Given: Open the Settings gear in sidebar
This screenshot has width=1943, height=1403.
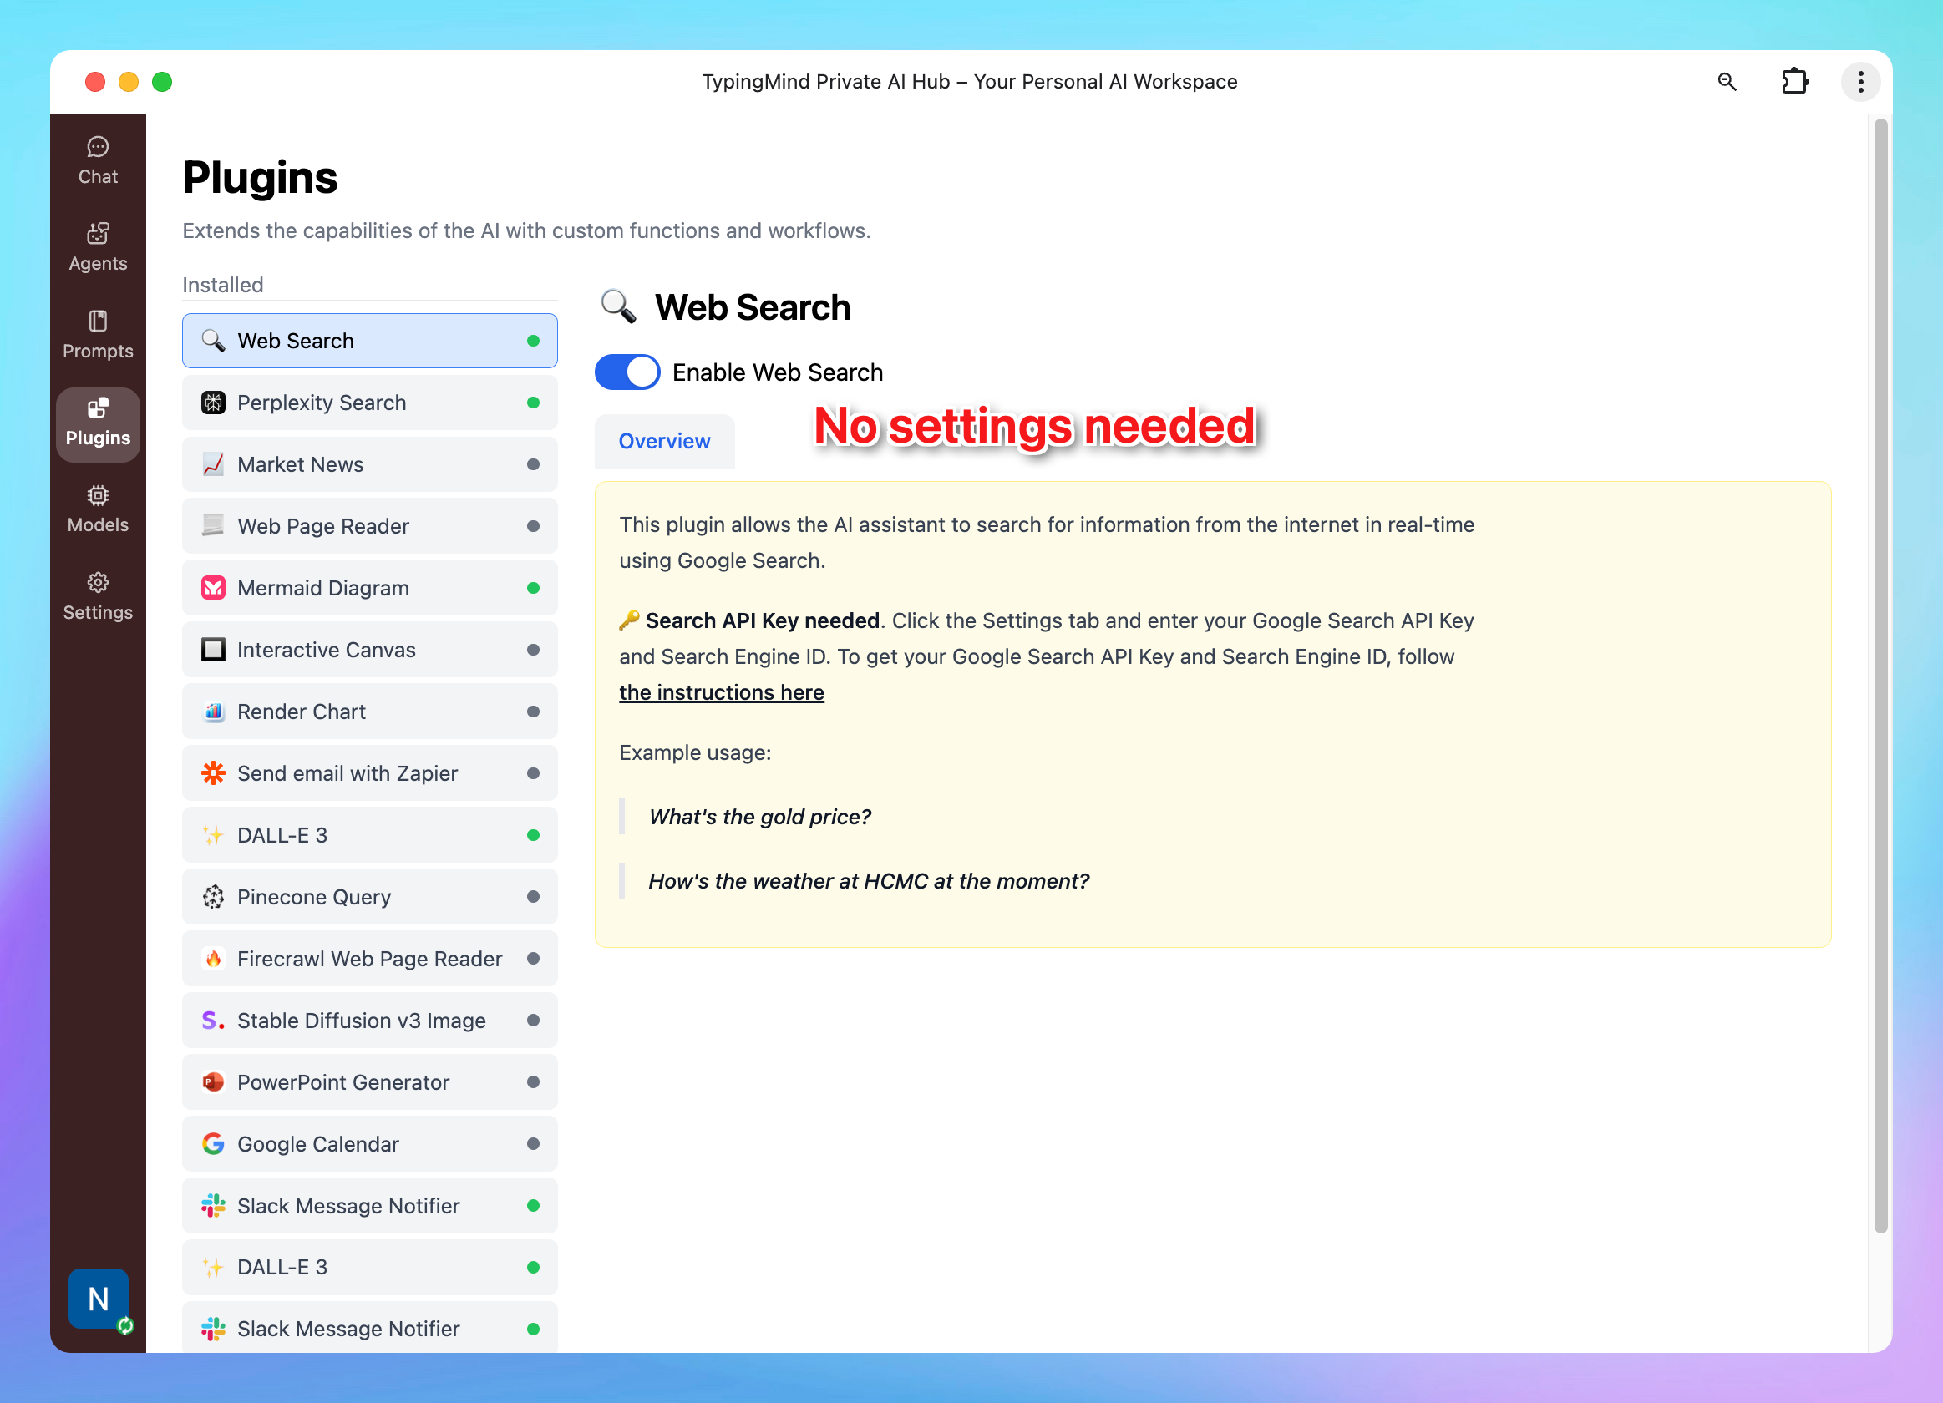Looking at the screenshot, I should click(98, 597).
